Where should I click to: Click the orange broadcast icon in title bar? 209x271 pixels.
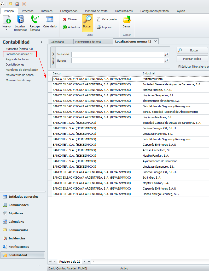coord(24,4)
